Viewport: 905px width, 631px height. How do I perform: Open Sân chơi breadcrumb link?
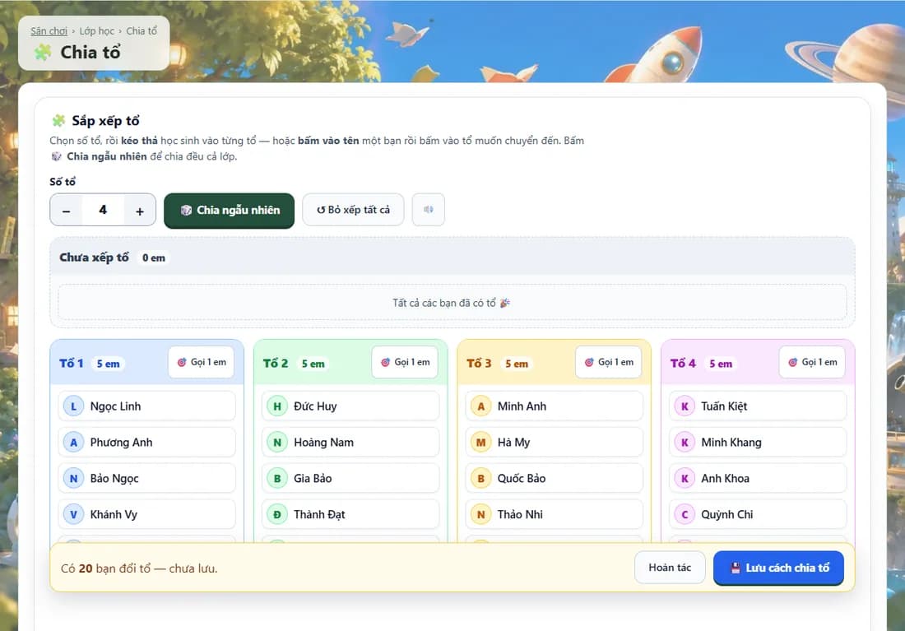(49, 31)
